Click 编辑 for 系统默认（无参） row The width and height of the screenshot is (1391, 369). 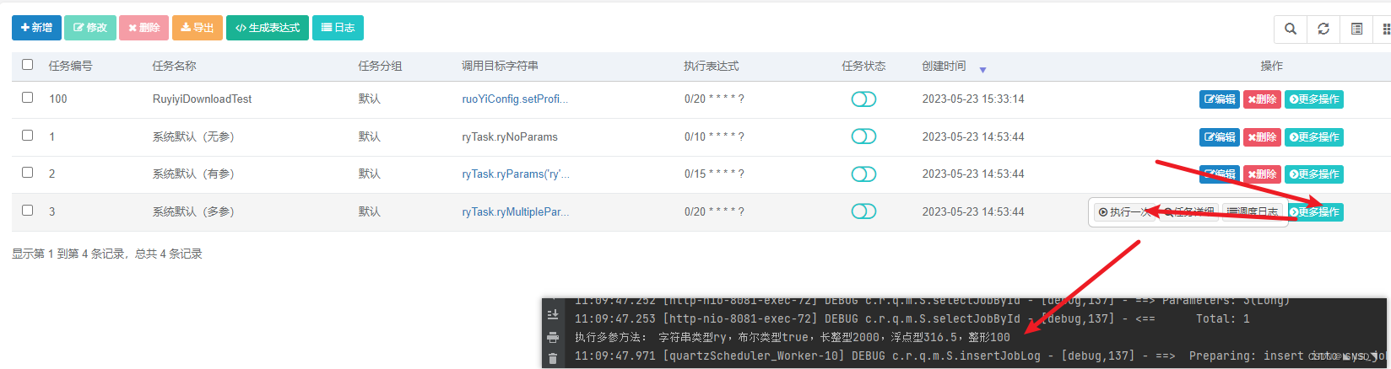tap(1220, 136)
